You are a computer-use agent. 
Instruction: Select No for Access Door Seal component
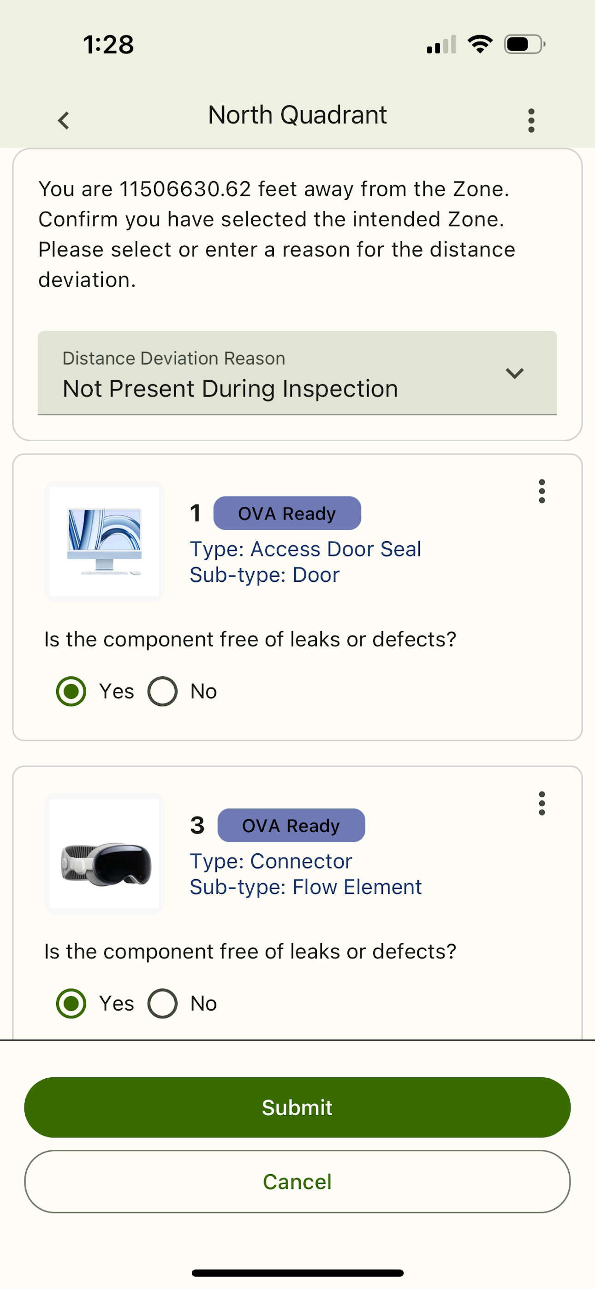pos(162,692)
